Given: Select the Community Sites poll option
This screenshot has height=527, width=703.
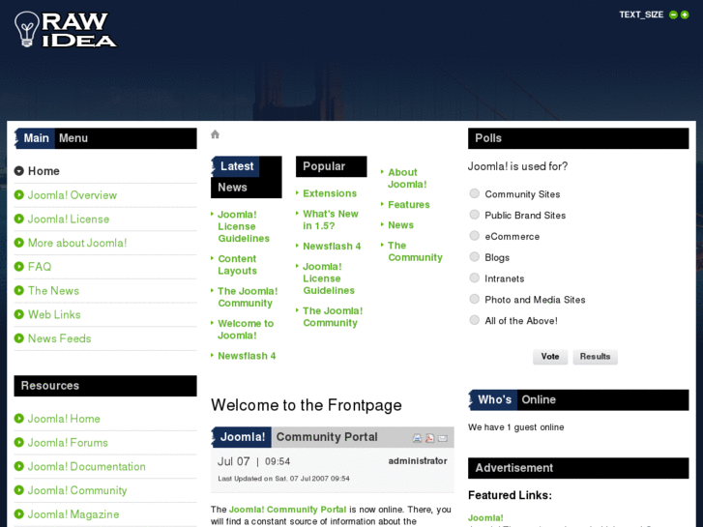Looking at the screenshot, I should (475, 193).
